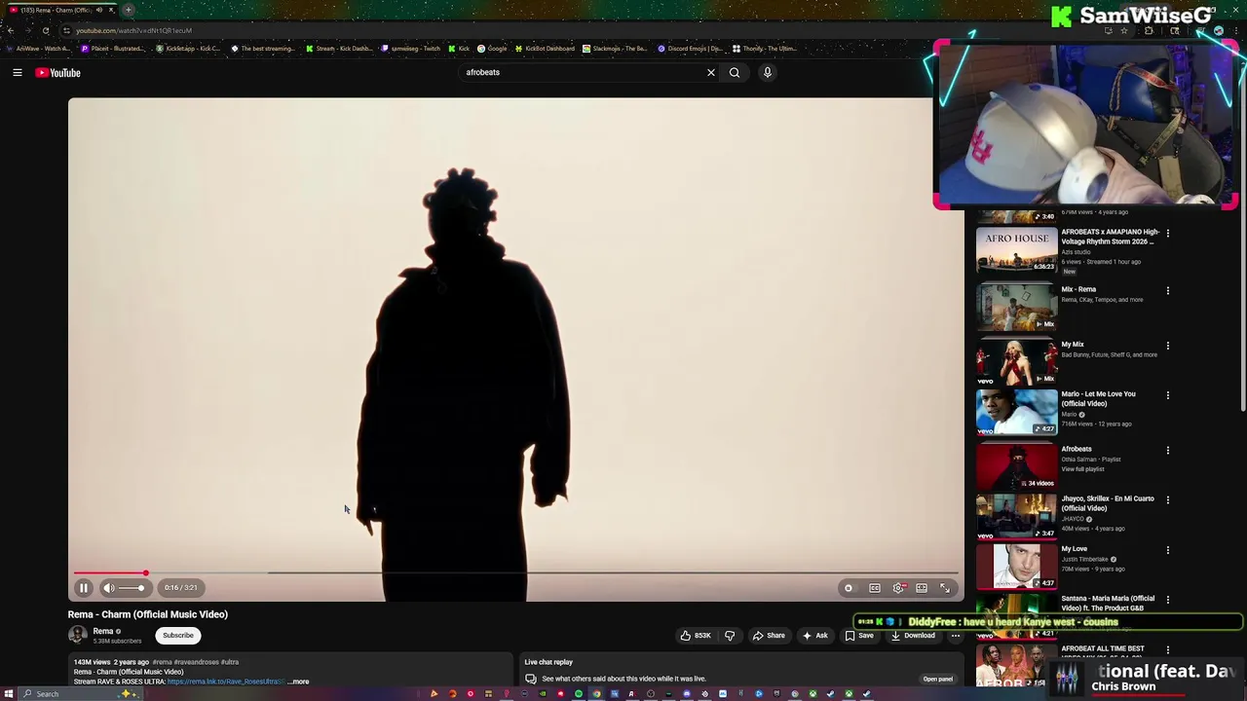Image resolution: width=1247 pixels, height=701 pixels.
Task: Adjust the player volume slider
Action: click(x=132, y=588)
